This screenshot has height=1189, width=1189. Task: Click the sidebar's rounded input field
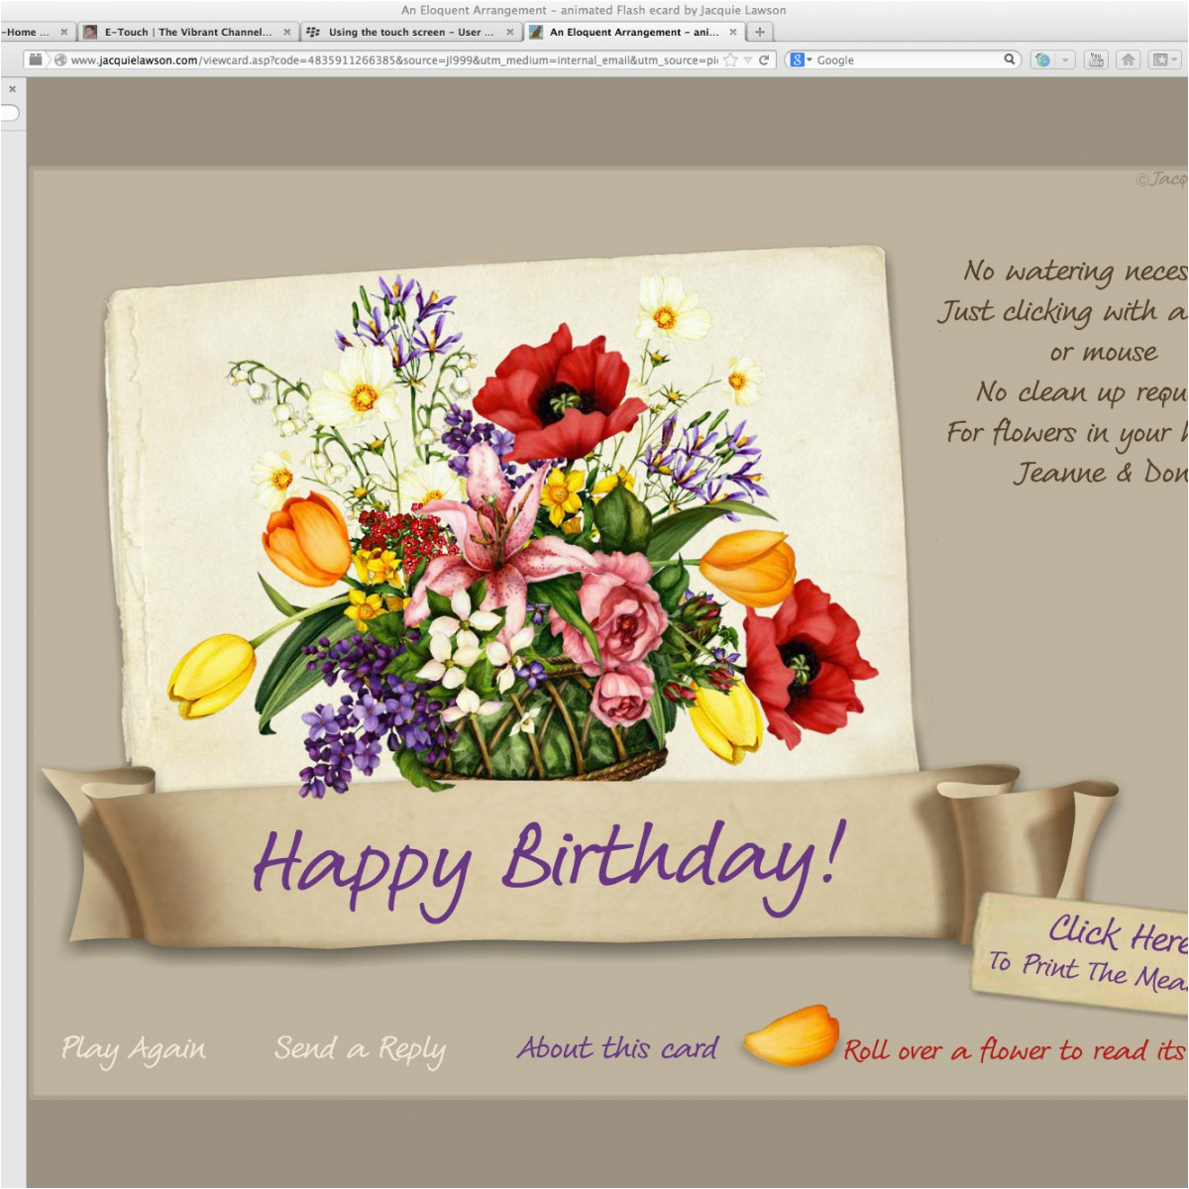tap(10, 113)
